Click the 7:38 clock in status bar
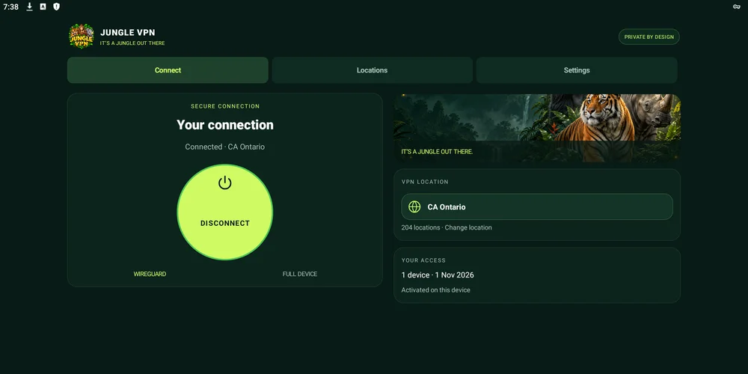748x374 pixels. 10,7
